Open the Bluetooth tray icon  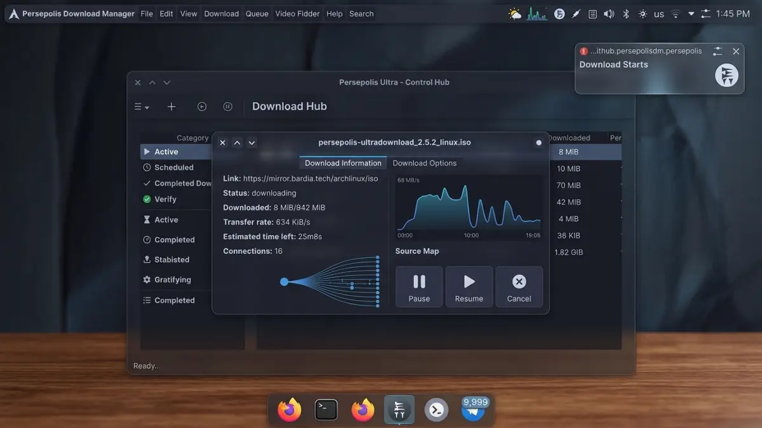[625, 13]
